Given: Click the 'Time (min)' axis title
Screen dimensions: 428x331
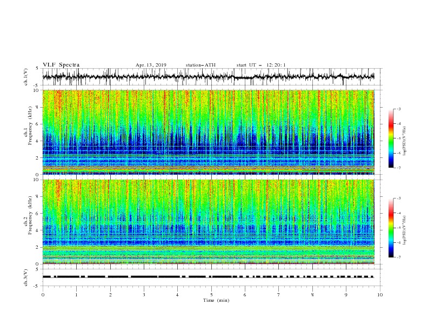Looking at the screenshot, I should 216,300.
